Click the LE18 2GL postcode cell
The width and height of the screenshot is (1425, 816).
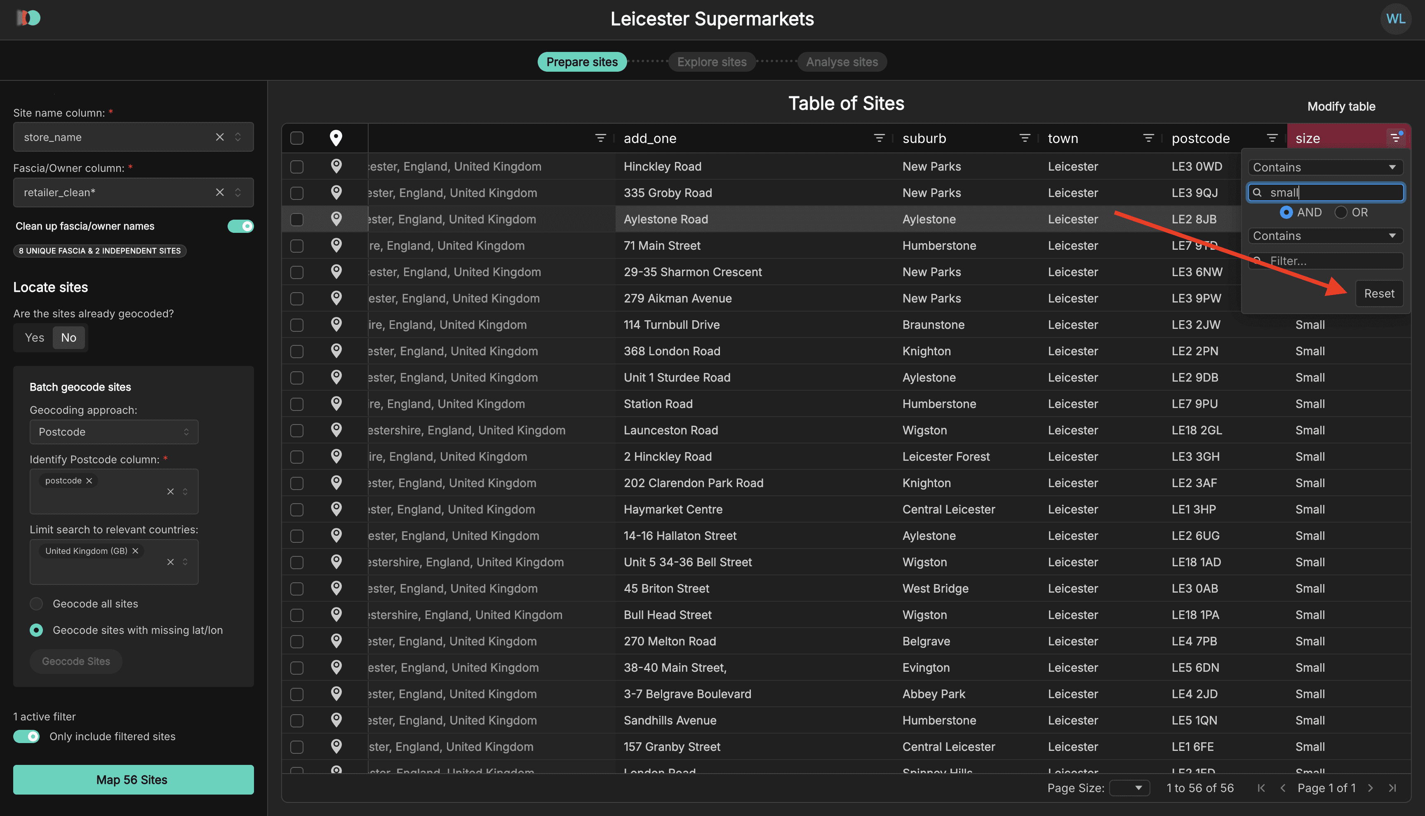pyautogui.click(x=1196, y=430)
